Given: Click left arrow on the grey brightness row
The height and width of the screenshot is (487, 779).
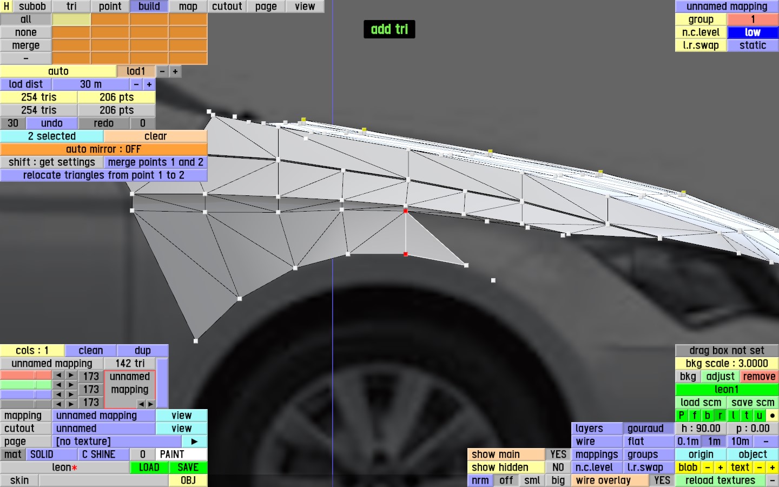Looking at the screenshot, I should (58, 404).
